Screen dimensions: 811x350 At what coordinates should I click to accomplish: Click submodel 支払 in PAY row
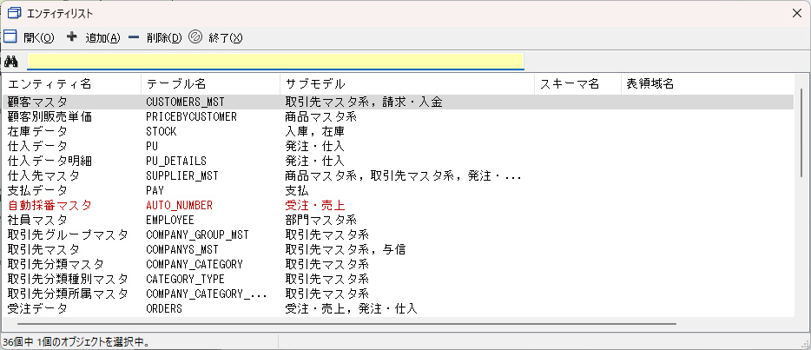pos(297,191)
